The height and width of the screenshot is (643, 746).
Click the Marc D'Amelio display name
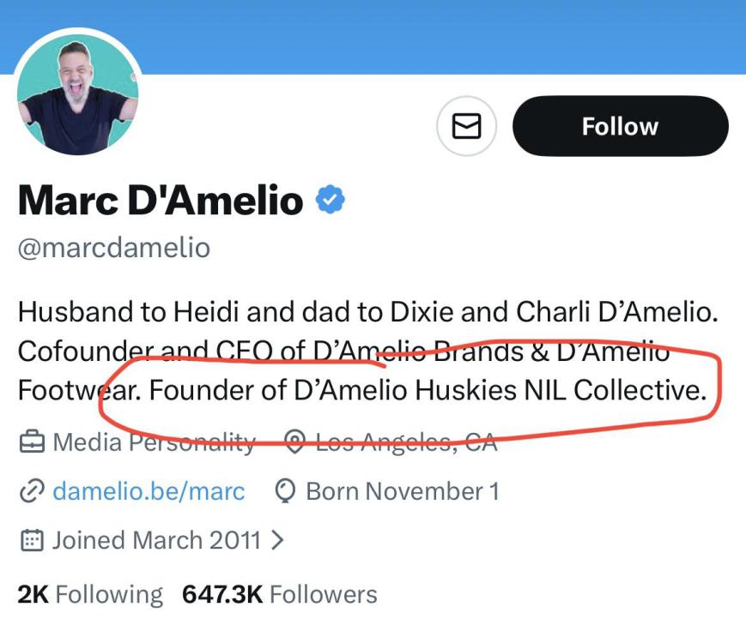(161, 201)
